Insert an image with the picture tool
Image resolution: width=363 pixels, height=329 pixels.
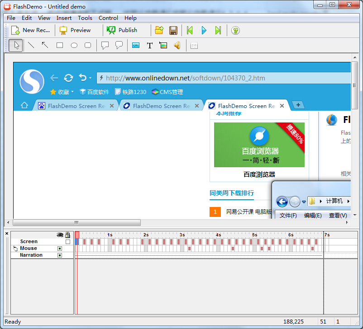163,45
